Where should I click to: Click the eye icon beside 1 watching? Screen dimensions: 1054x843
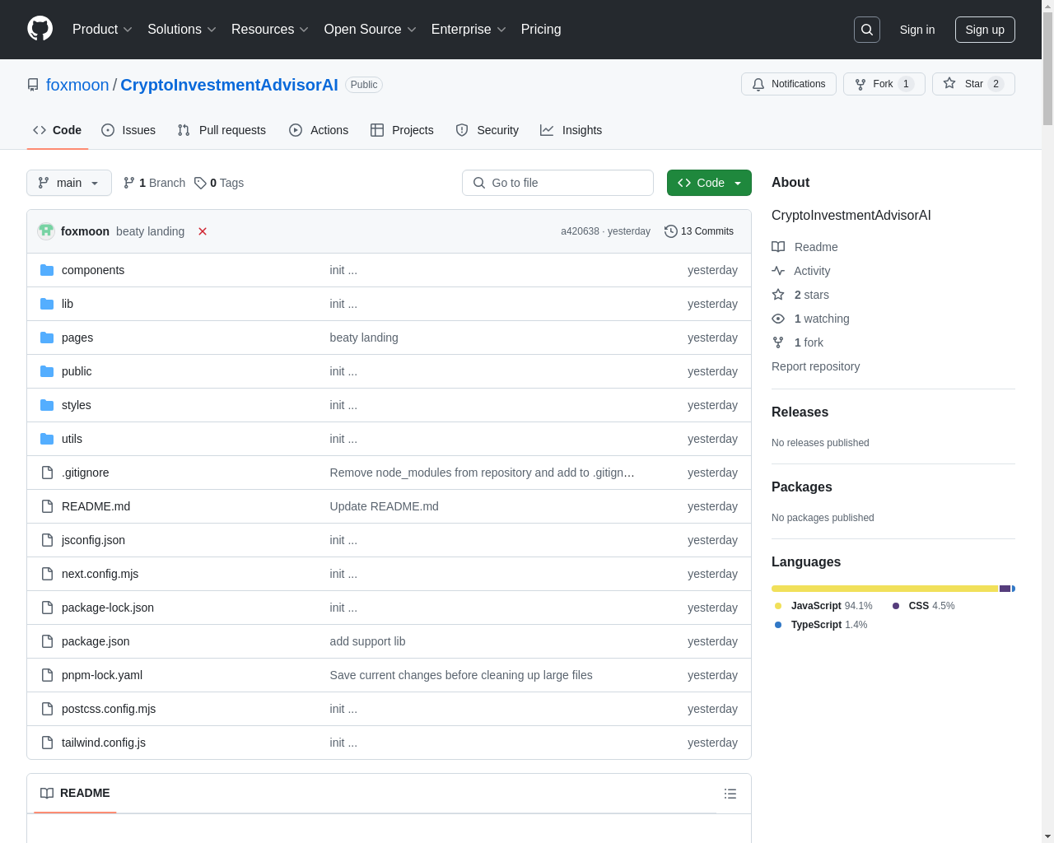click(x=778, y=319)
